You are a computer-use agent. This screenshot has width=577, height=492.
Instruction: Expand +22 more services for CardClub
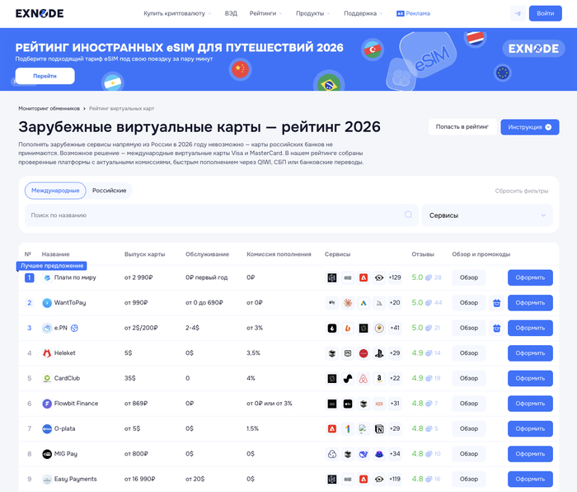point(395,378)
